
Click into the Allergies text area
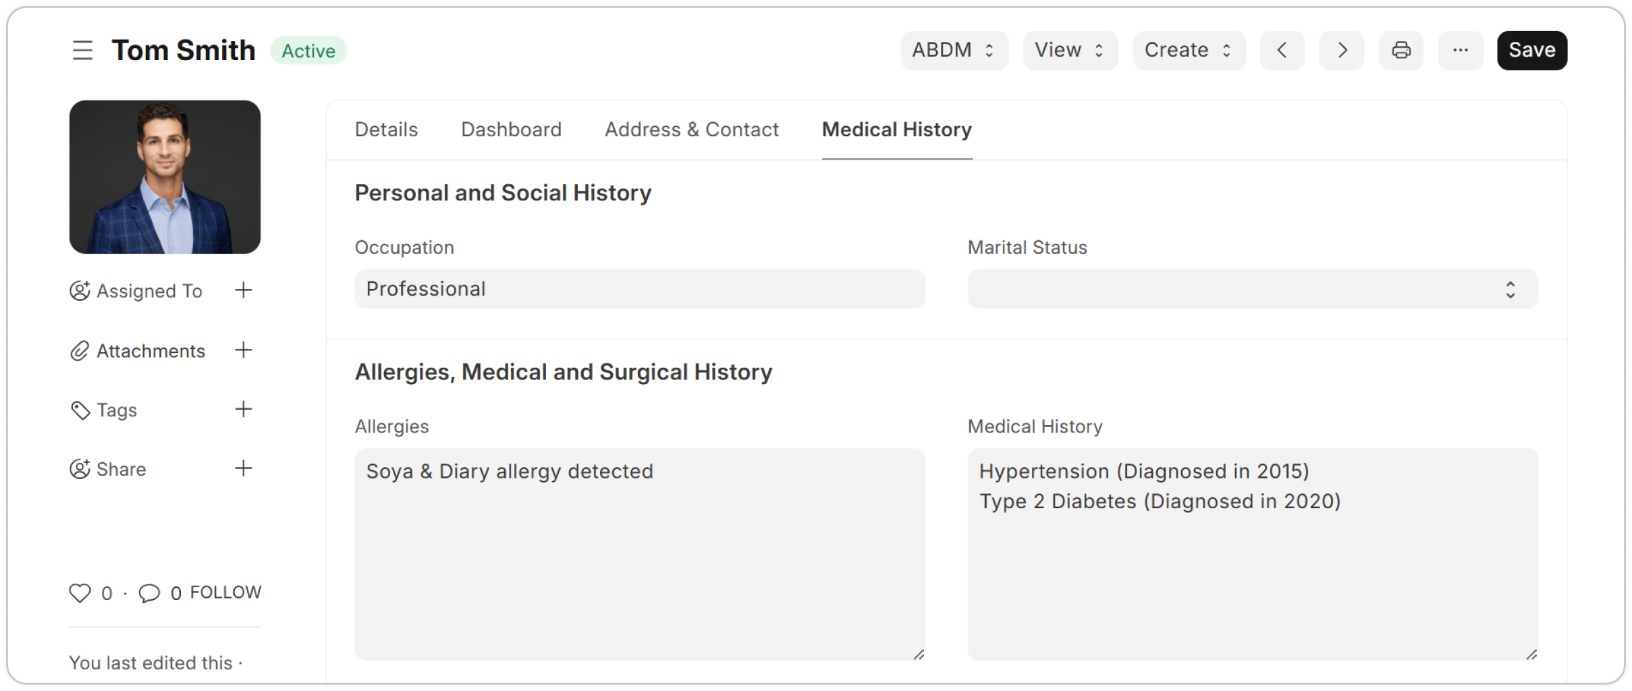(x=639, y=553)
